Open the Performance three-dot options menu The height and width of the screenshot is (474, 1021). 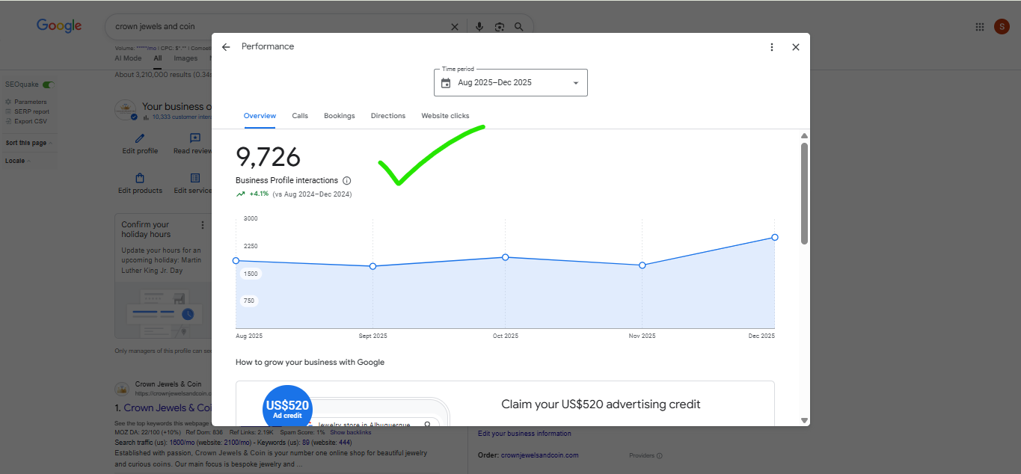point(772,47)
